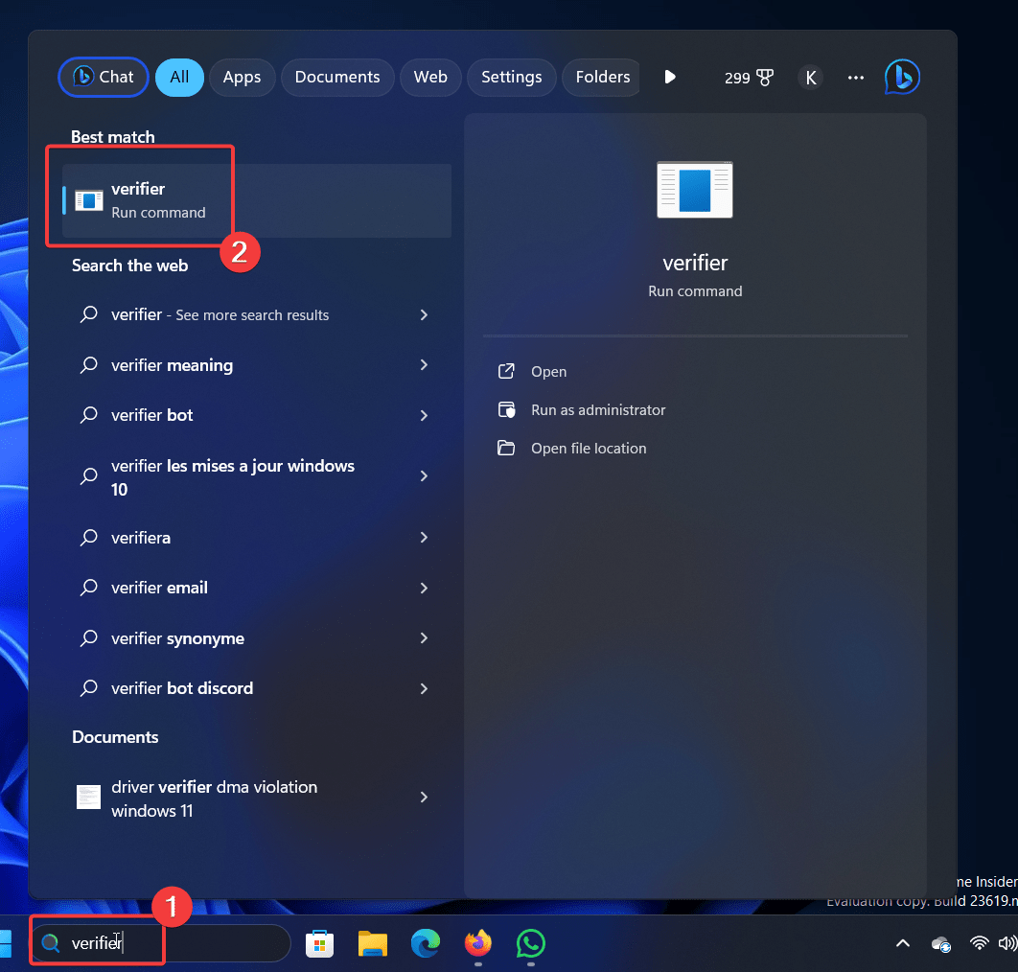Screen dimensions: 1018x972
Task: Click search magnifier icon beside 'verifiera'
Action: click(88, 539)
